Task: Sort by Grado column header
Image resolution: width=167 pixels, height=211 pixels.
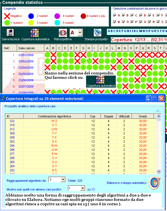Action: pos(143,116)
